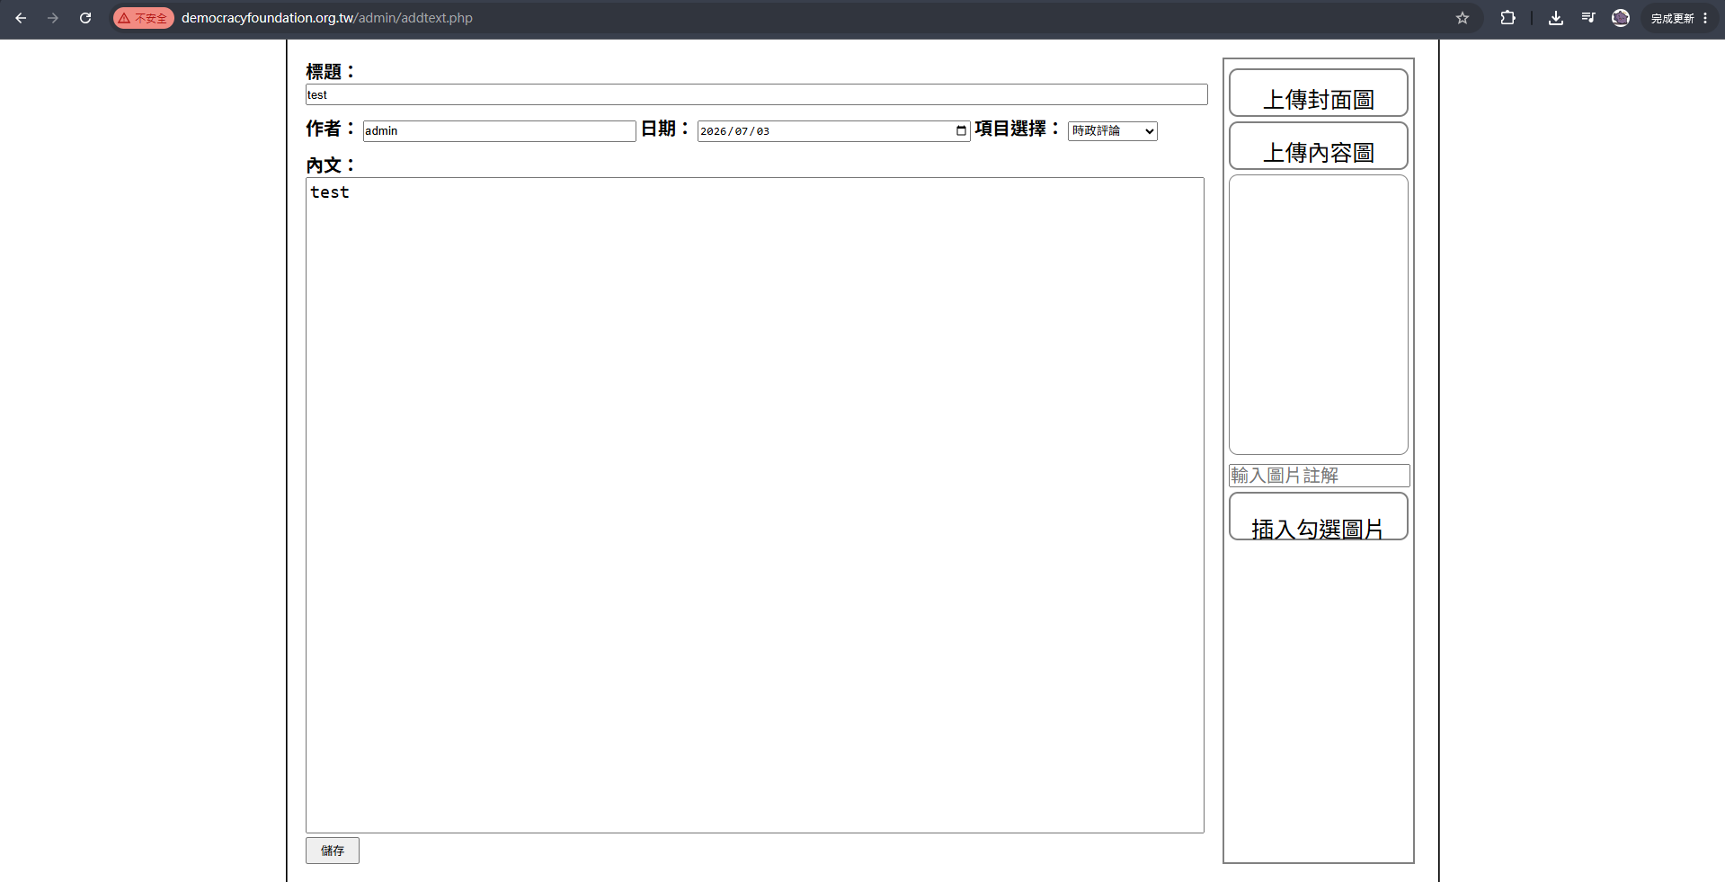Open the user profile avatar
1725x882 pixels.
1621,18
